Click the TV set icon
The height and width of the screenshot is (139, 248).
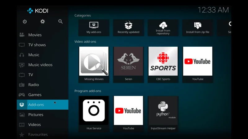tap(22, 75)
